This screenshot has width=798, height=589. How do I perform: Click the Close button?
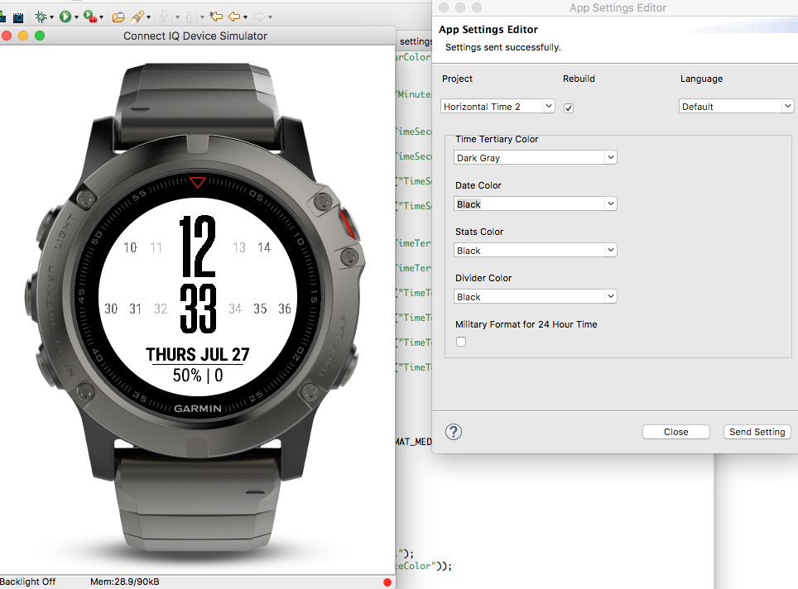click(x=675, y=432)
